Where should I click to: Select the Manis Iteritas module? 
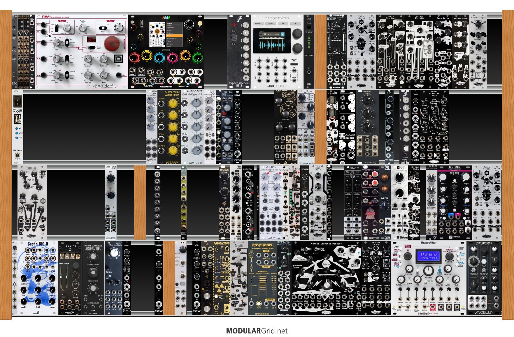391,52
